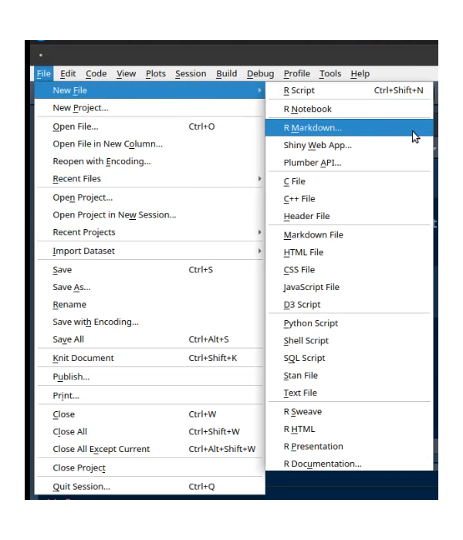Open the Debug menu

tap(260, 73)
